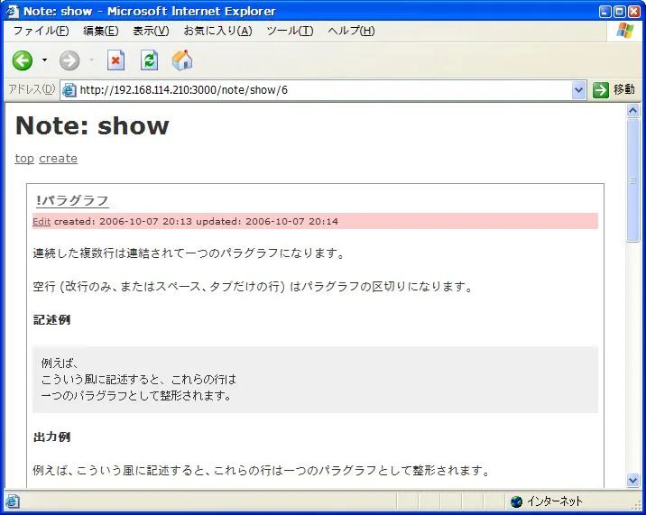Click the green Back arrow button

pyautogui.click(x=23, y=60)
